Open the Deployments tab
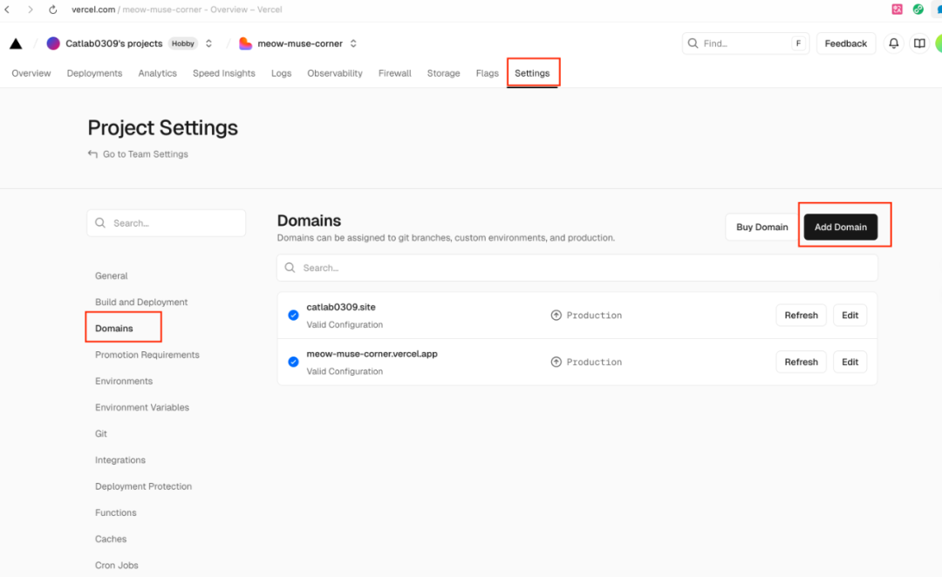The height and width of the screenshot is (577, 942). pyautogui.click(x=94, y=73)
